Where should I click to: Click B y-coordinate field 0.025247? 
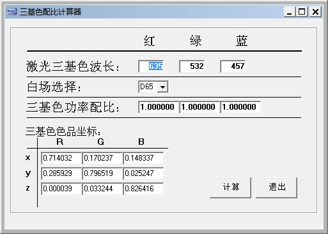click(x=143, y=173)
